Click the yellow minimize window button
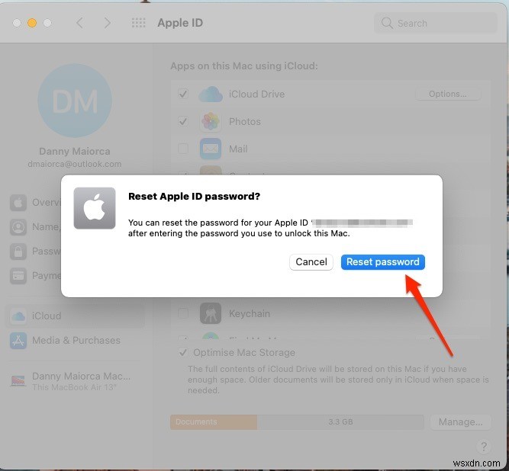 click(32, 23)
